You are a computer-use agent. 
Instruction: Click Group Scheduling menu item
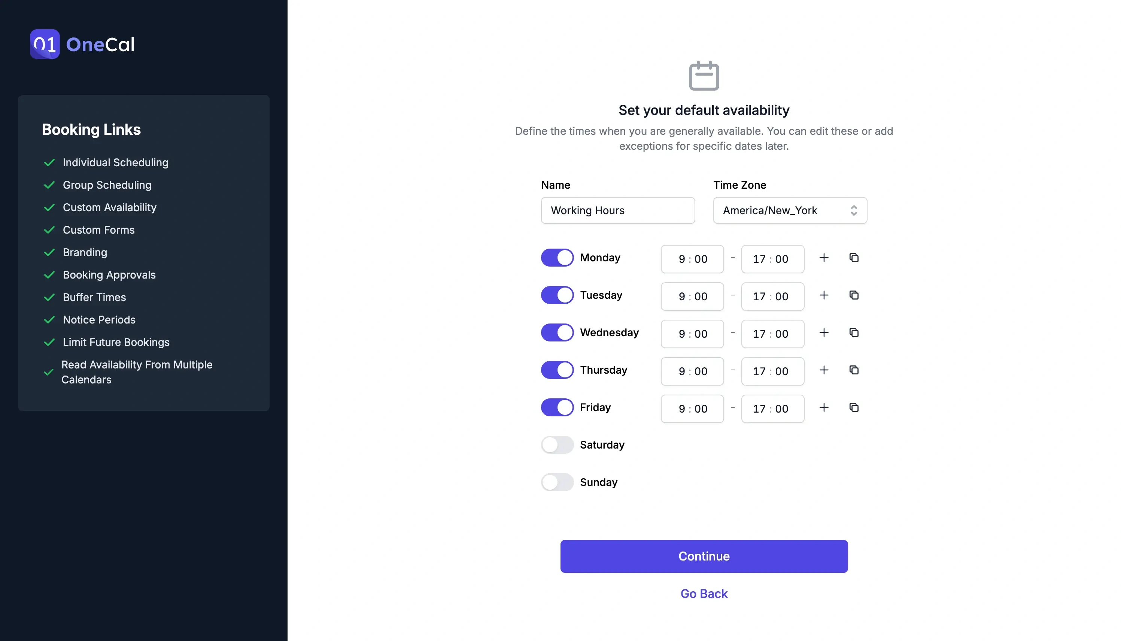click(107, 185)
